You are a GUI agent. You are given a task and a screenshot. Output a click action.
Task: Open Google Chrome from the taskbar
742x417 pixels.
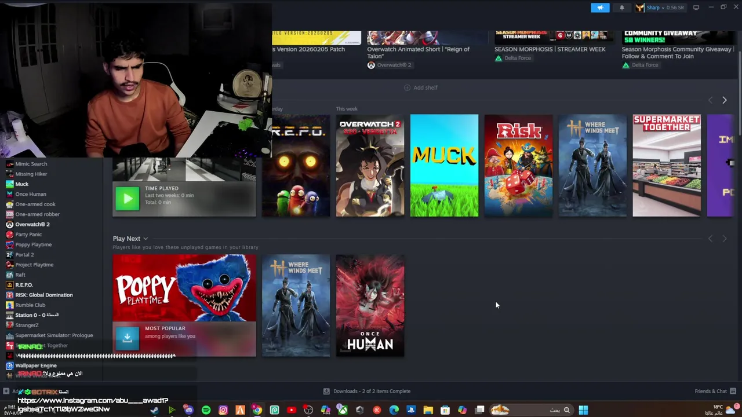pos(257,410)
